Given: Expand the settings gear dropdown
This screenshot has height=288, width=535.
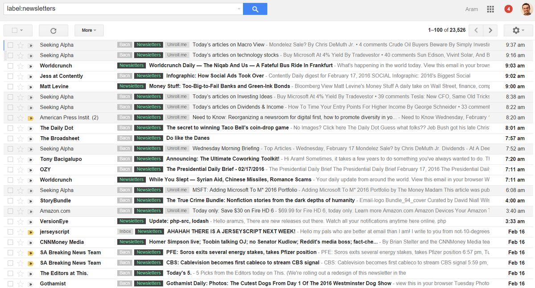Looking at the screenshot, I should [x=518, y=30].
